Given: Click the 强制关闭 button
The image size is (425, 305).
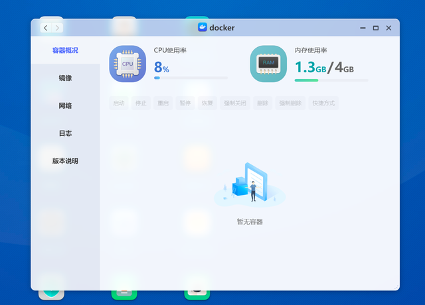Looking at the screenshot, I should [x=235, y=103].
